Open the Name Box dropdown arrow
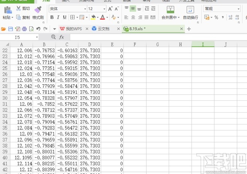Image resolution: width=247 pixels, height=174 pixels. pos(37,37)
